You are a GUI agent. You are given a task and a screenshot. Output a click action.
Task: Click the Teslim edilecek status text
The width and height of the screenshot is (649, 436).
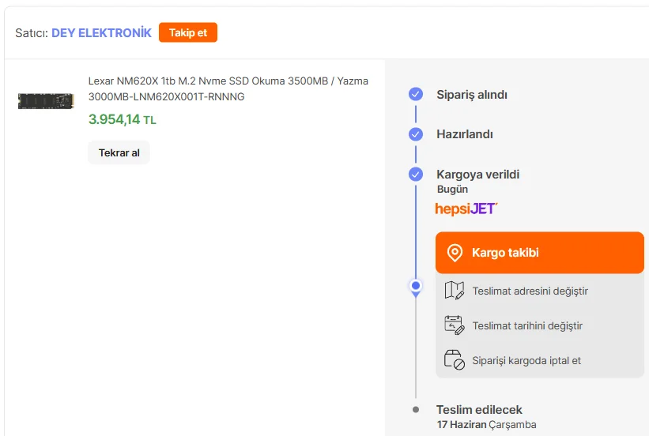point(479,409)
